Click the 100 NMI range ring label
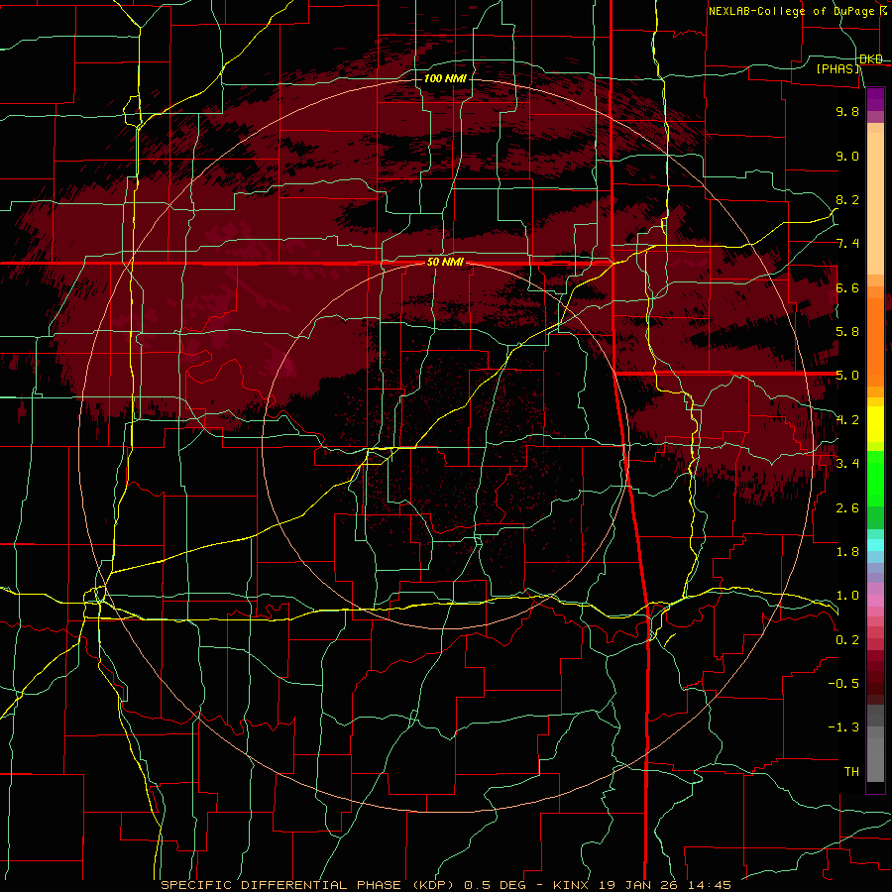 click(x=445, y=78)
